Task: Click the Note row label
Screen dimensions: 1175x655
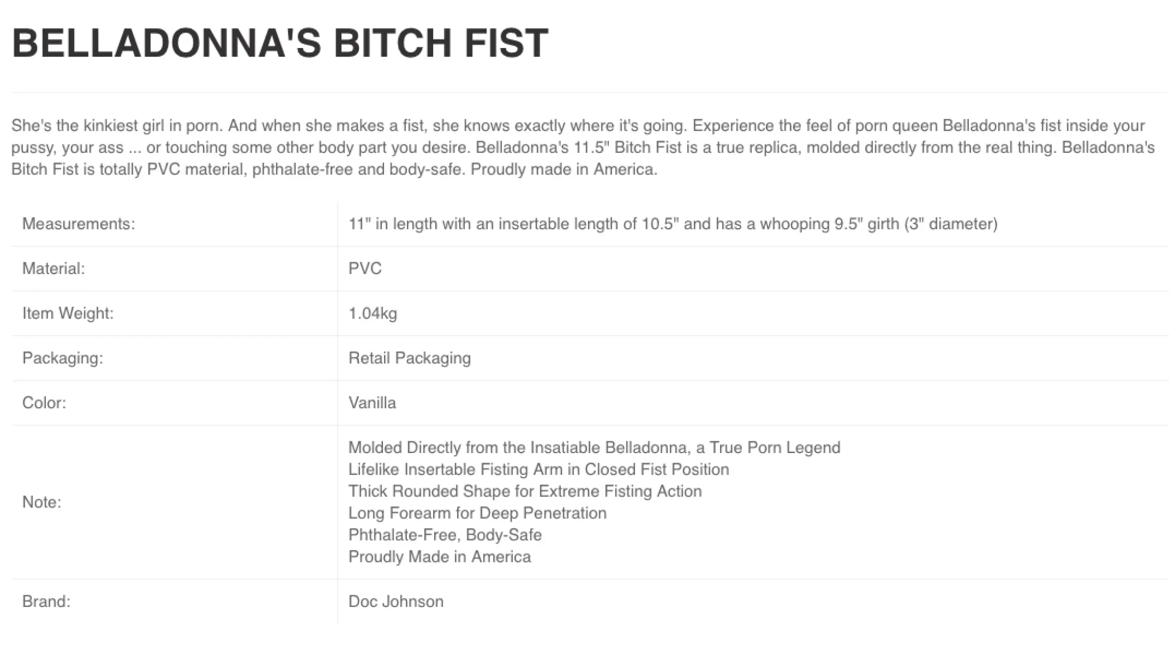Action: tap(42, 502)
